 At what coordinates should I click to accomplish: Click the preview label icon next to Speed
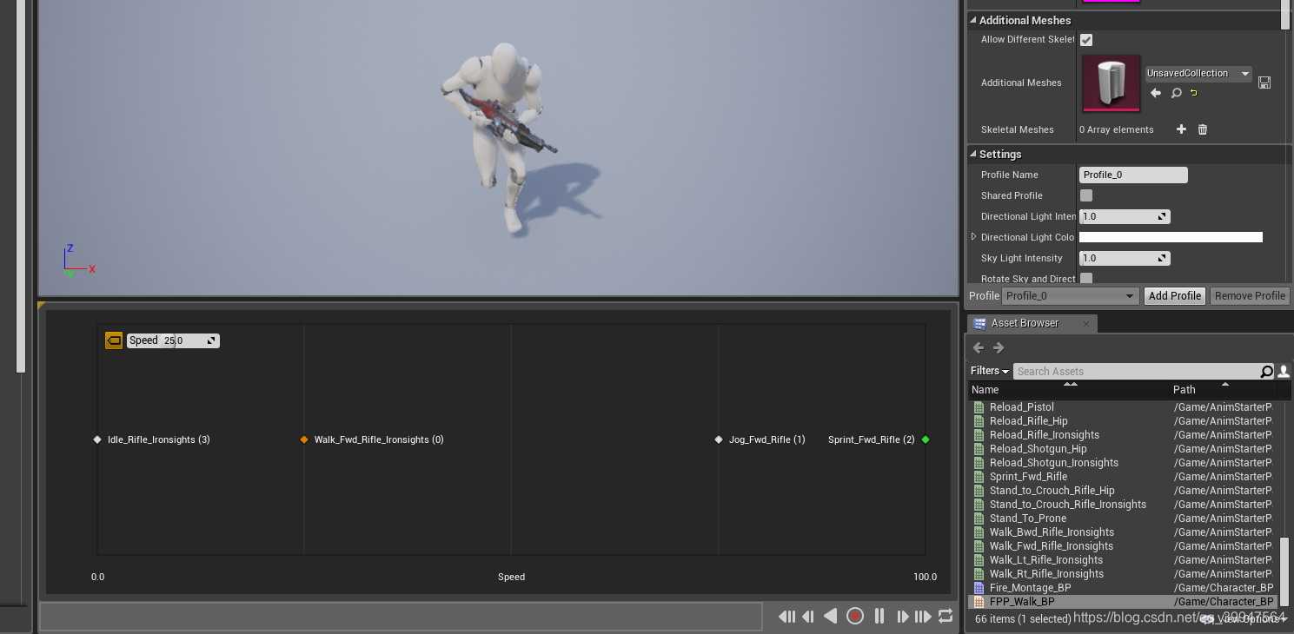coord(114,340)
